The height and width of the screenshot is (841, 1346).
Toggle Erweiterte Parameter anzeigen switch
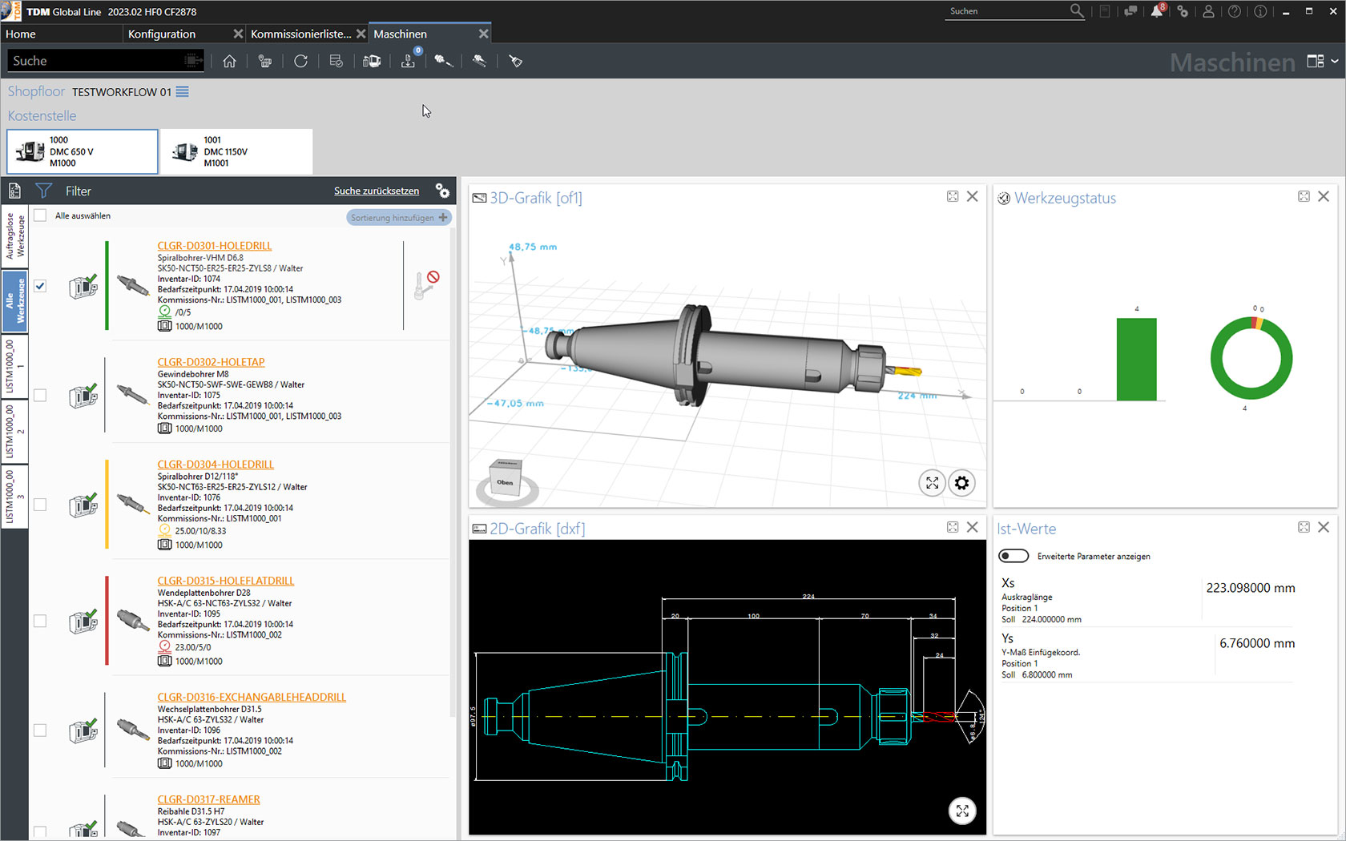coord(1014,556)
